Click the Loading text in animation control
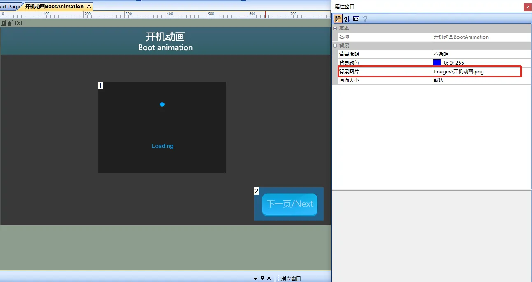The image size is (532, 282). (162, 146)
